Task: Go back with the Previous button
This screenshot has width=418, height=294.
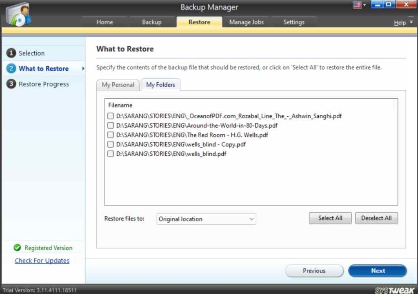Action: (314, 271)
